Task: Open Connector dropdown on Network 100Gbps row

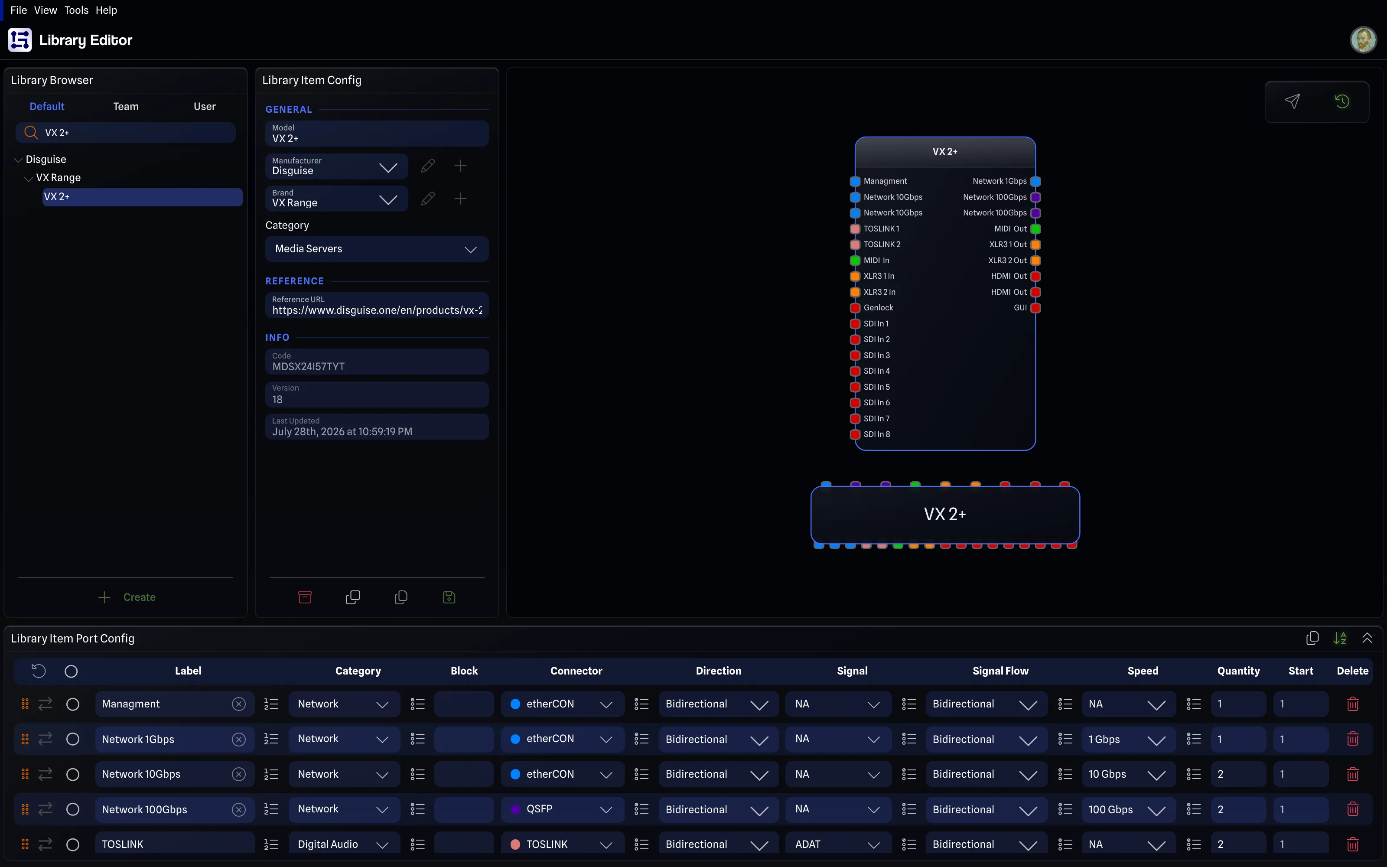Action: 563,809
